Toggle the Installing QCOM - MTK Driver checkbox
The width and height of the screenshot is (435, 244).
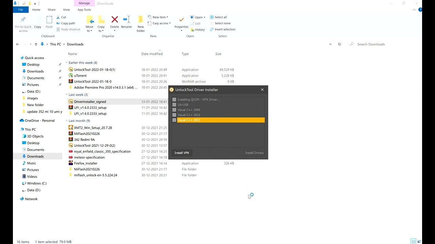click(174, 100)
